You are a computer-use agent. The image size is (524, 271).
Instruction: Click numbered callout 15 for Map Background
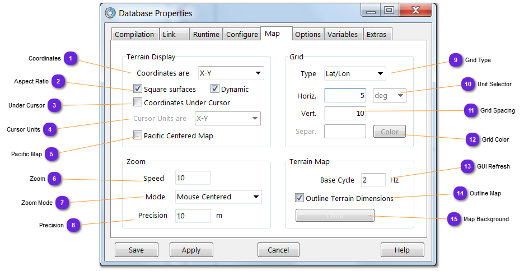[454, 219]
